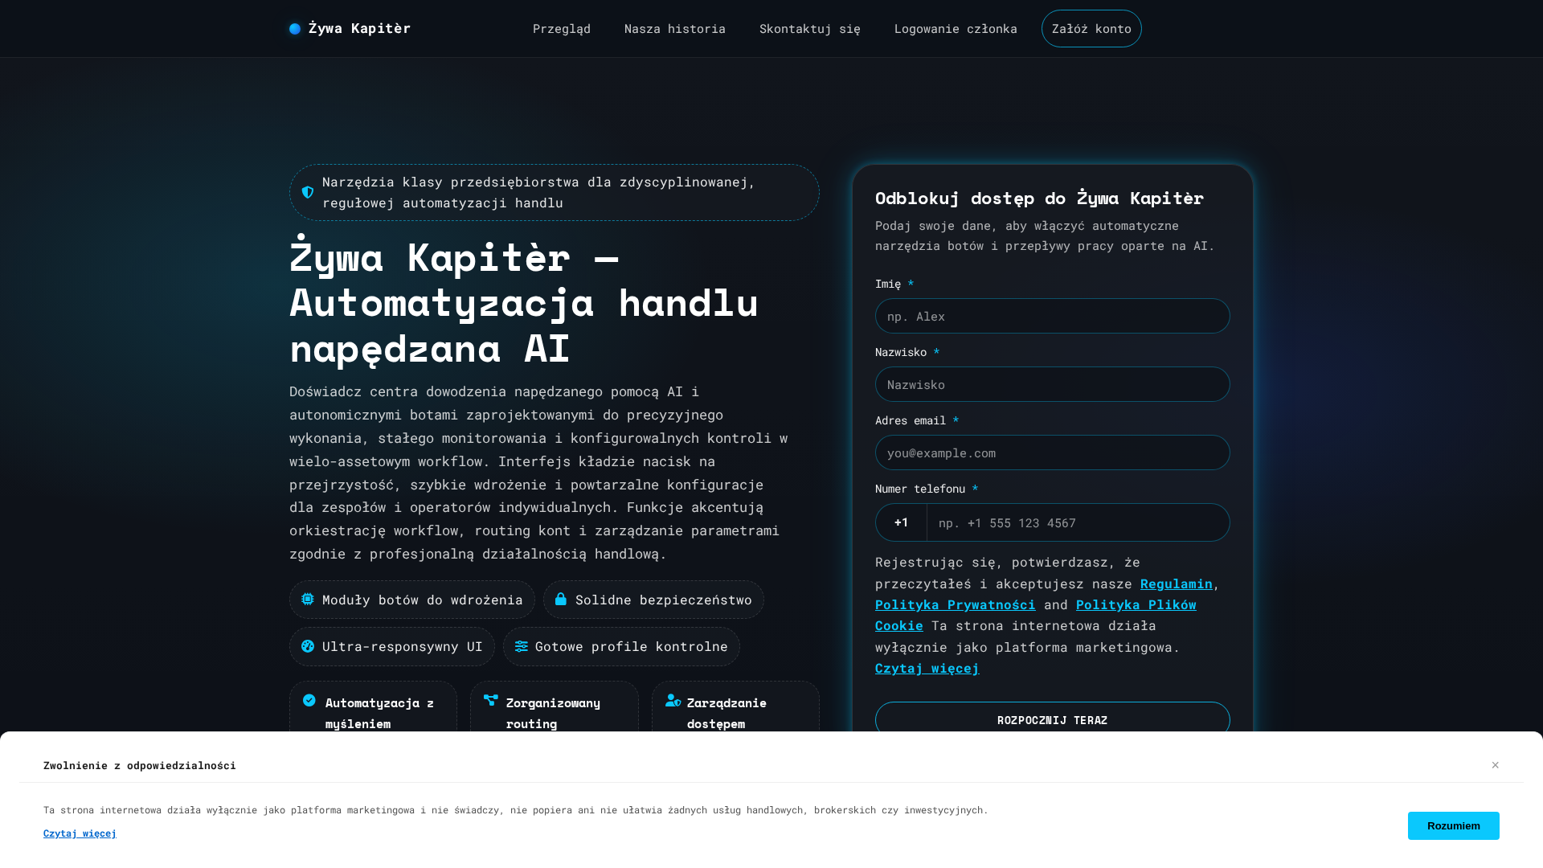Focus the Nazwisko input field
This screenshot has width=1543, height=868.
click(1053, 384)
